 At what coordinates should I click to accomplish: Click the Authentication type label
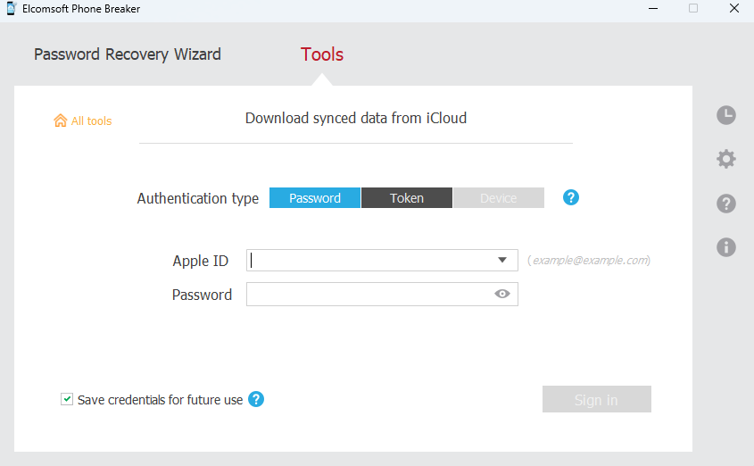click(197, 198)
